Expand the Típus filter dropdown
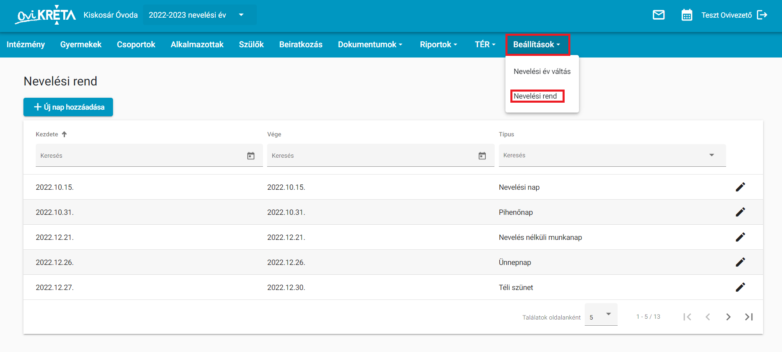Screen dimensions: 782x352 (712, 155)
